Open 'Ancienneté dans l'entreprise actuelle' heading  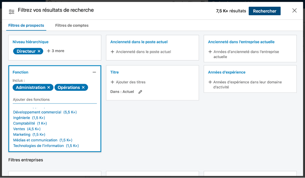click(241, 42)
